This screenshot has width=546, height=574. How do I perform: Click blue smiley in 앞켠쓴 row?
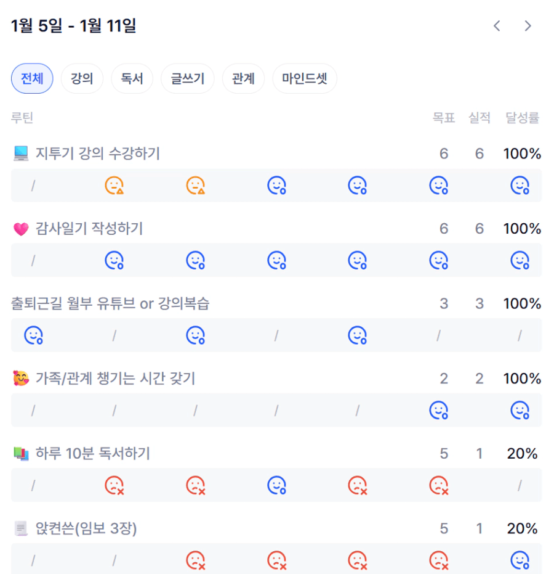pos(520,560)
